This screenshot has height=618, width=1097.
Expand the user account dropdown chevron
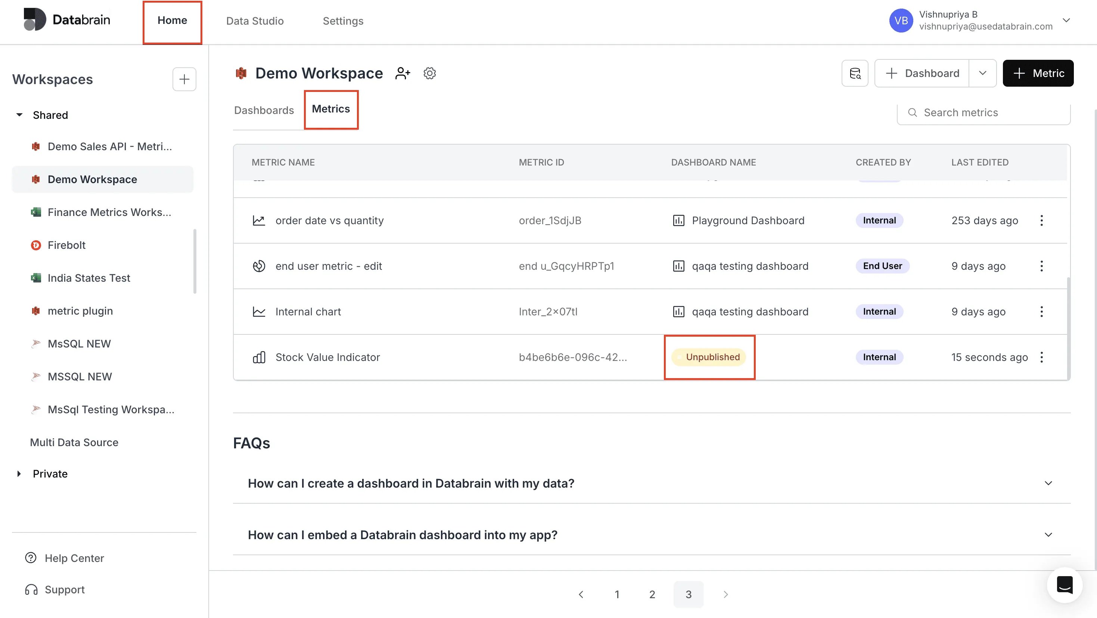point(1066,21)
